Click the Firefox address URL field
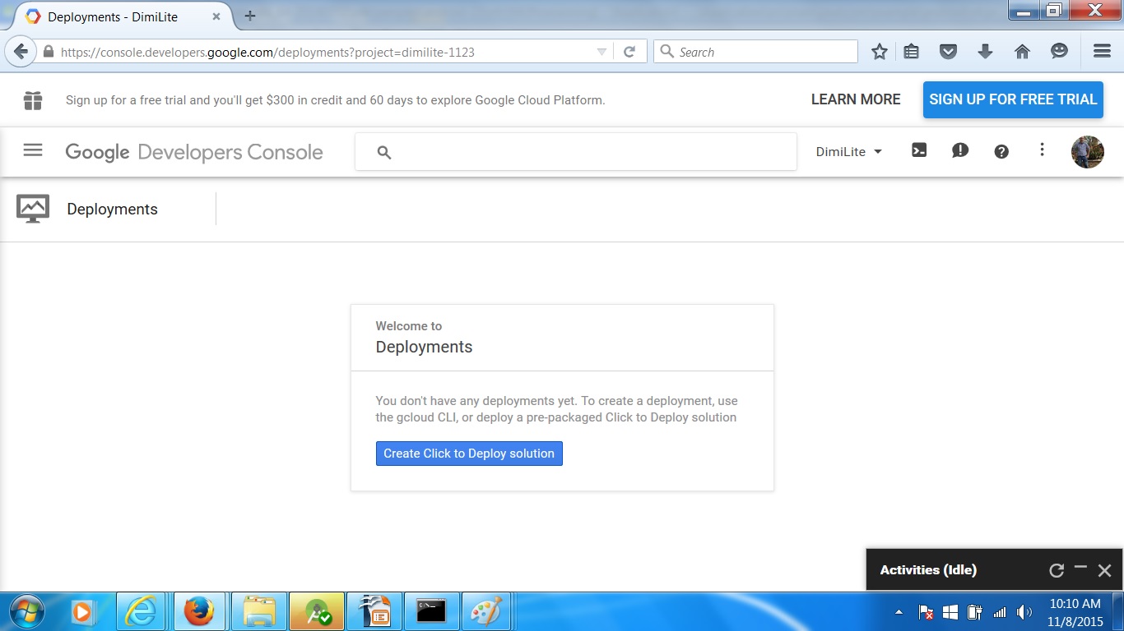 coord(325,52)
